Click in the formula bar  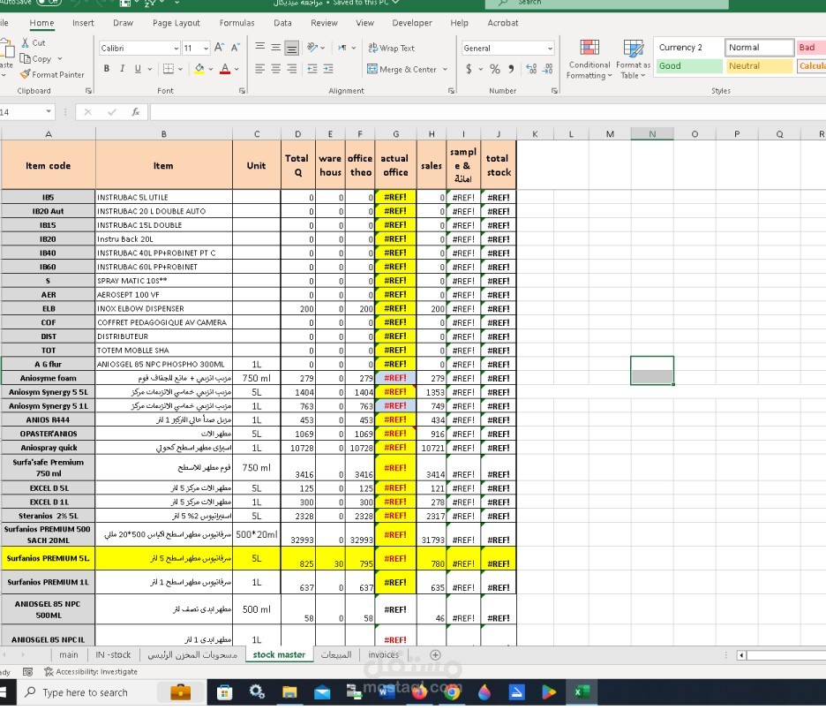click(488, 112)
